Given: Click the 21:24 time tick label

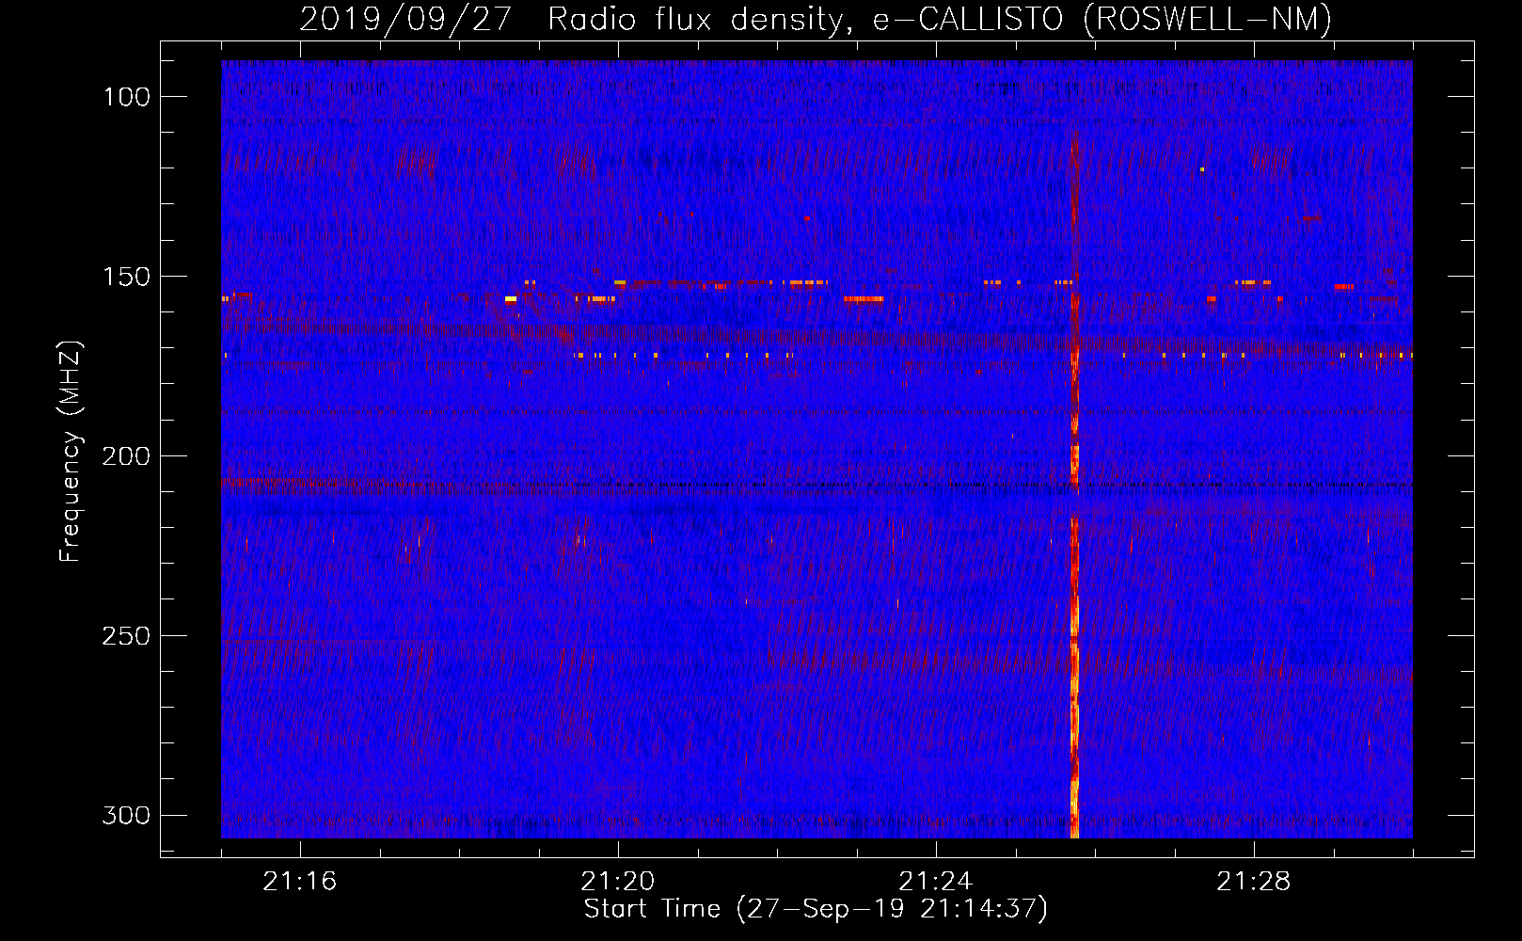Looking at the screenshot, I should click(936, 882).
